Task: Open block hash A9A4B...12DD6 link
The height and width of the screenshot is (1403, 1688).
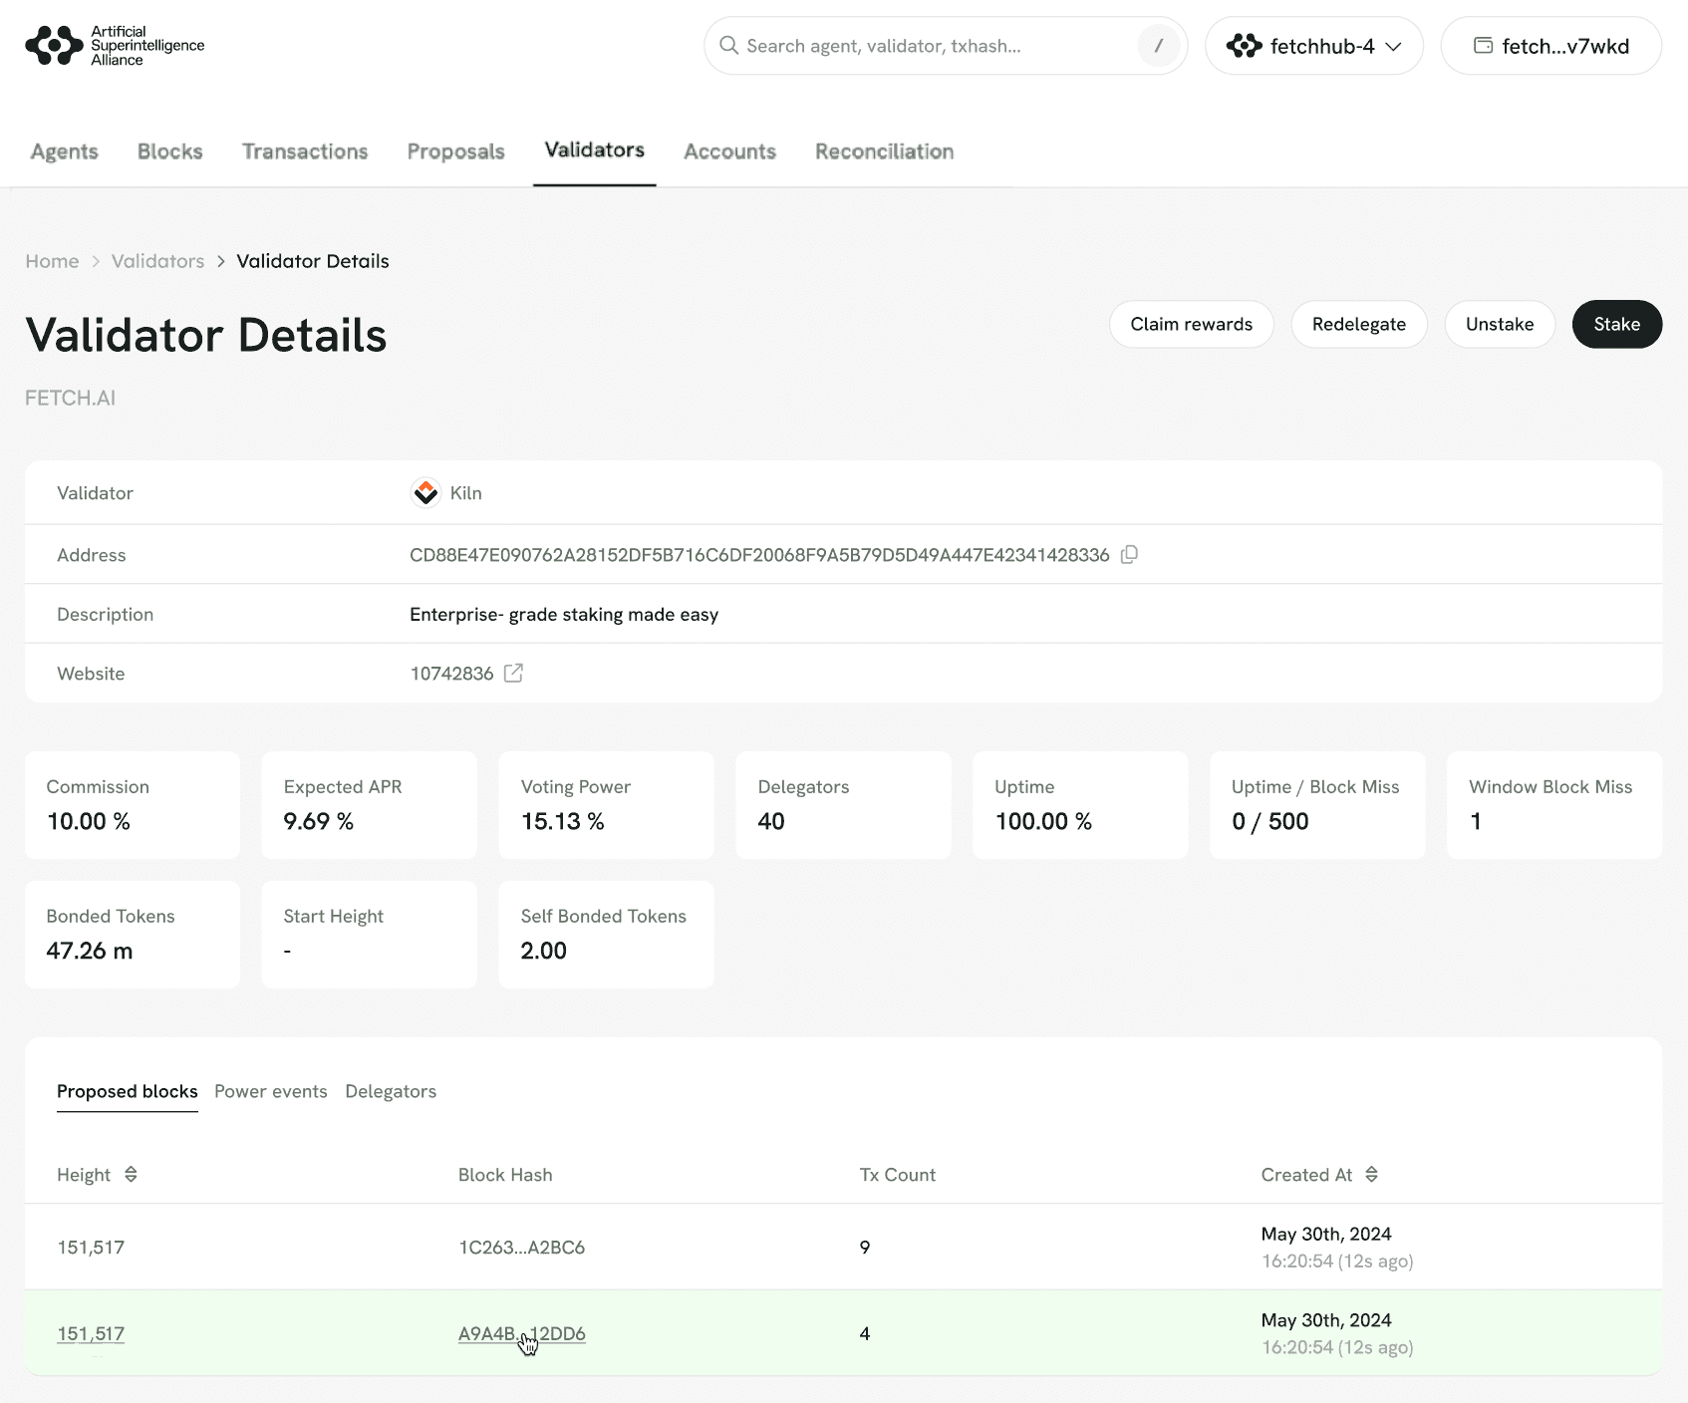Action: pyautogui.click(x=521, y=1333)
